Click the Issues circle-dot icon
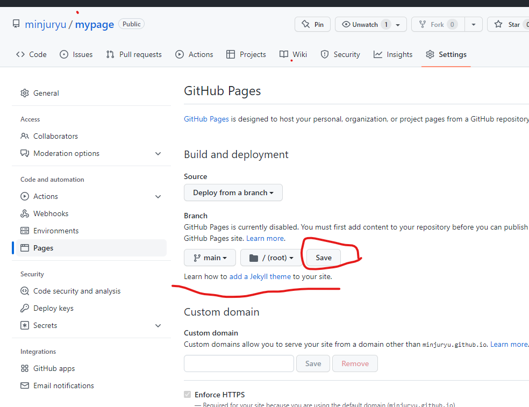The image size is (529, 407). (x=64, y=54)
